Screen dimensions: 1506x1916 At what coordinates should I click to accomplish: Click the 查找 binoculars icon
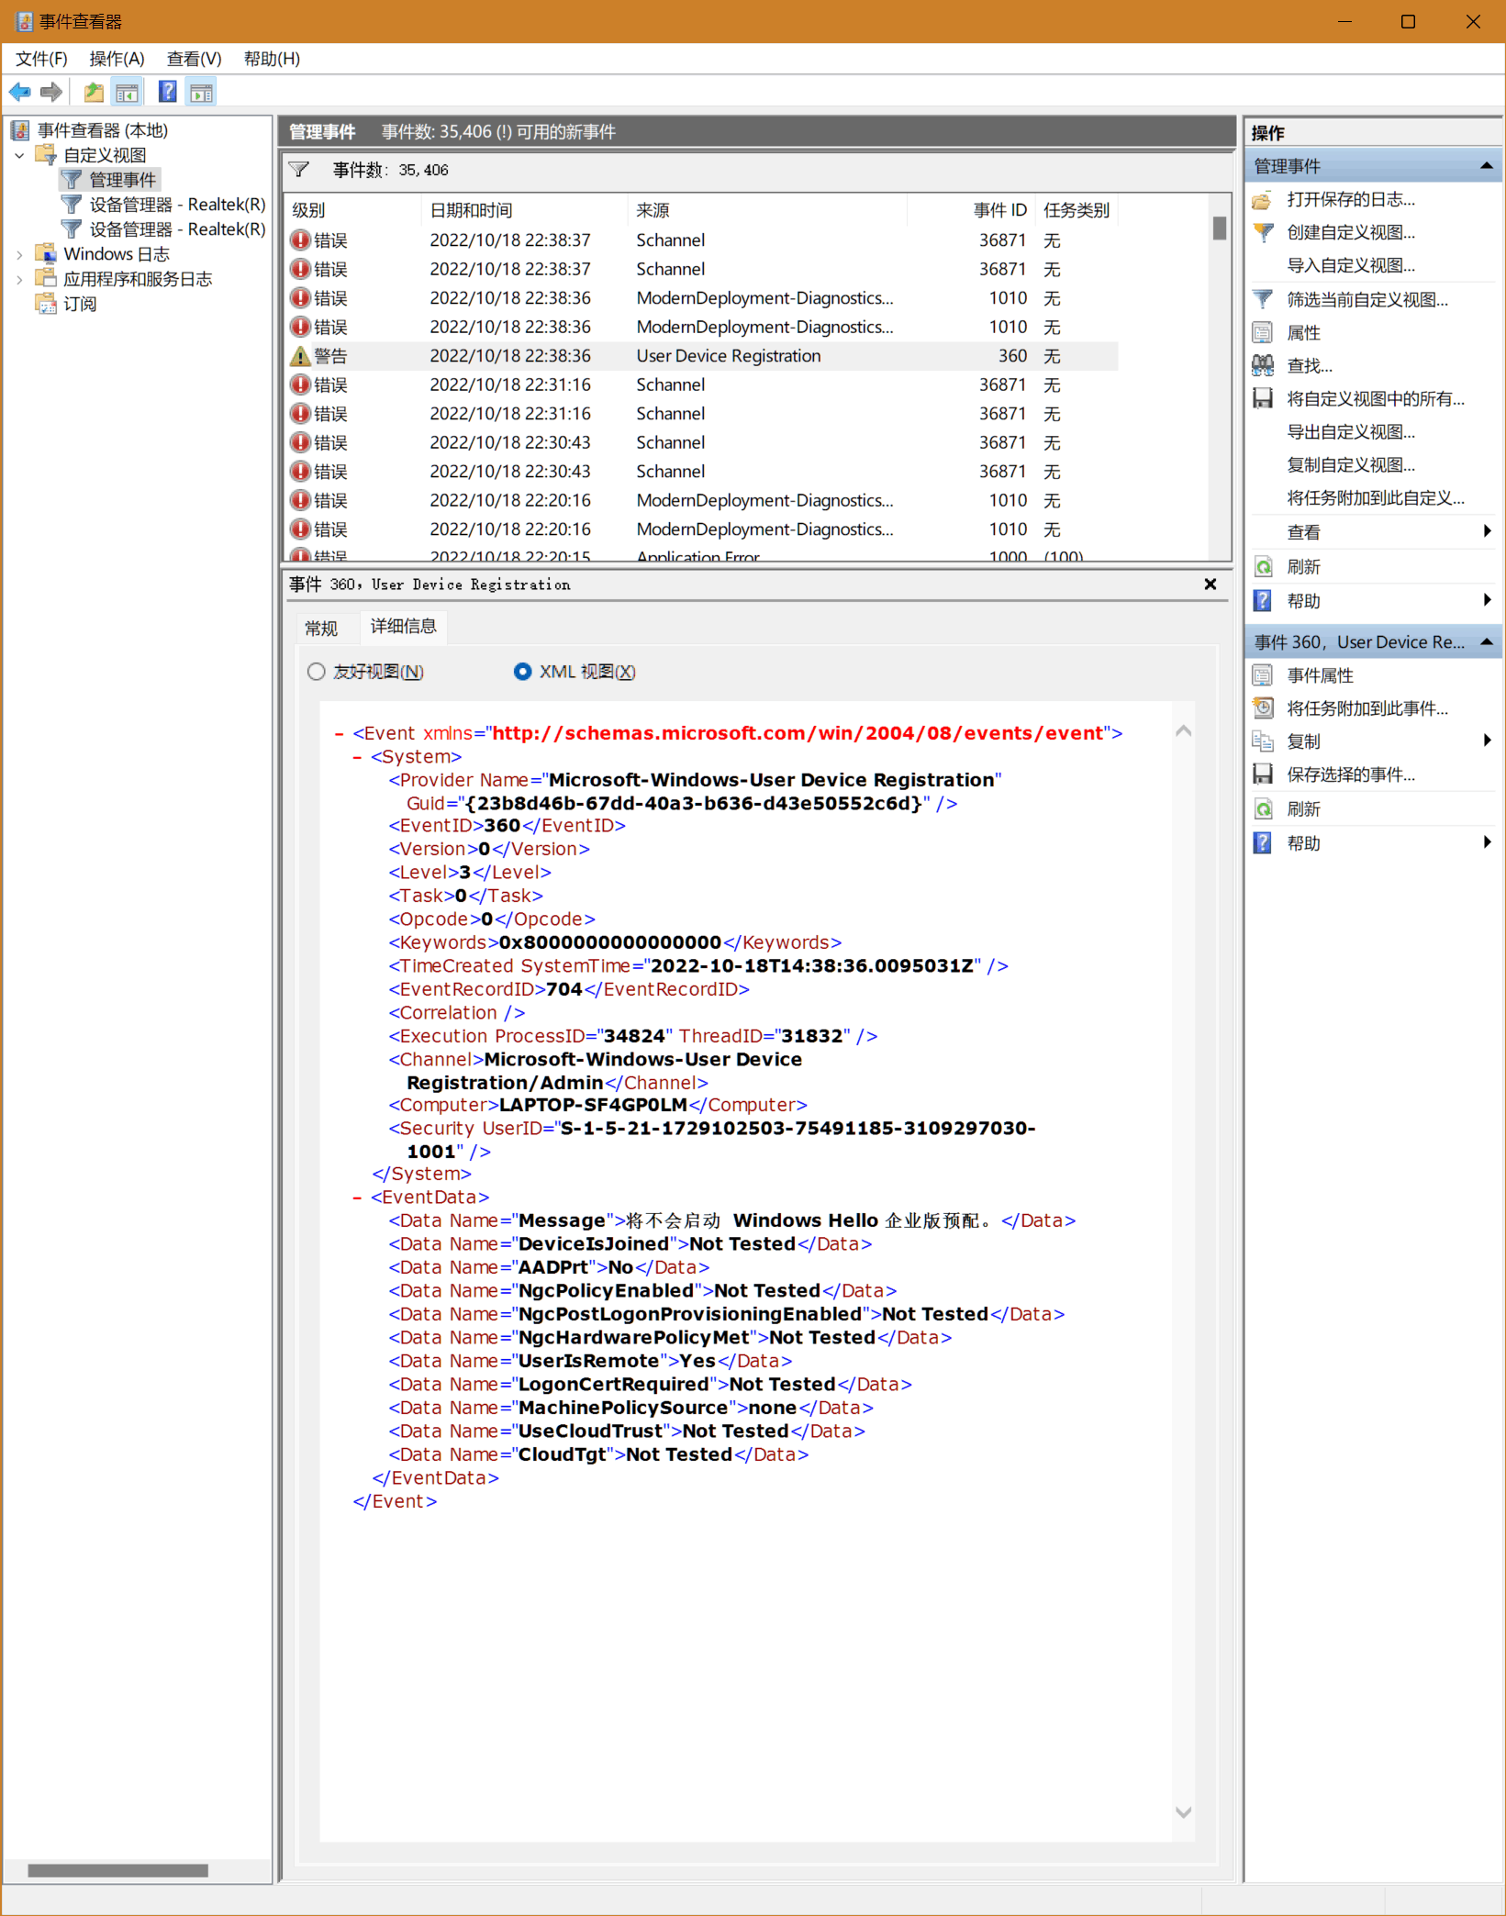(1263, 366)
